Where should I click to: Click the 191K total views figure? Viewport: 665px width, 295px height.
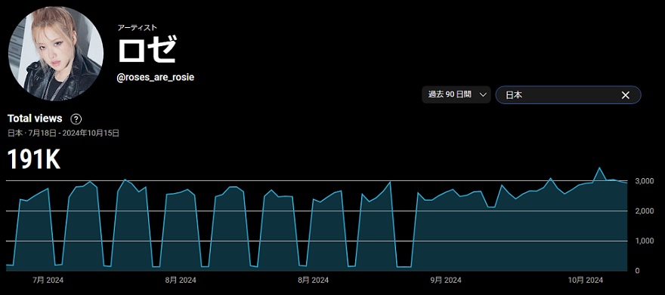coord(34,159)
